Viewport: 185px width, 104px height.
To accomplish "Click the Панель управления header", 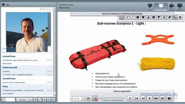I will (122, 91).
